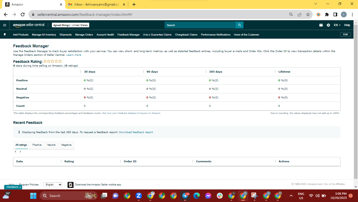
Task: Open the Chrome tab search chevron
Action: click(x=316, y=4)
